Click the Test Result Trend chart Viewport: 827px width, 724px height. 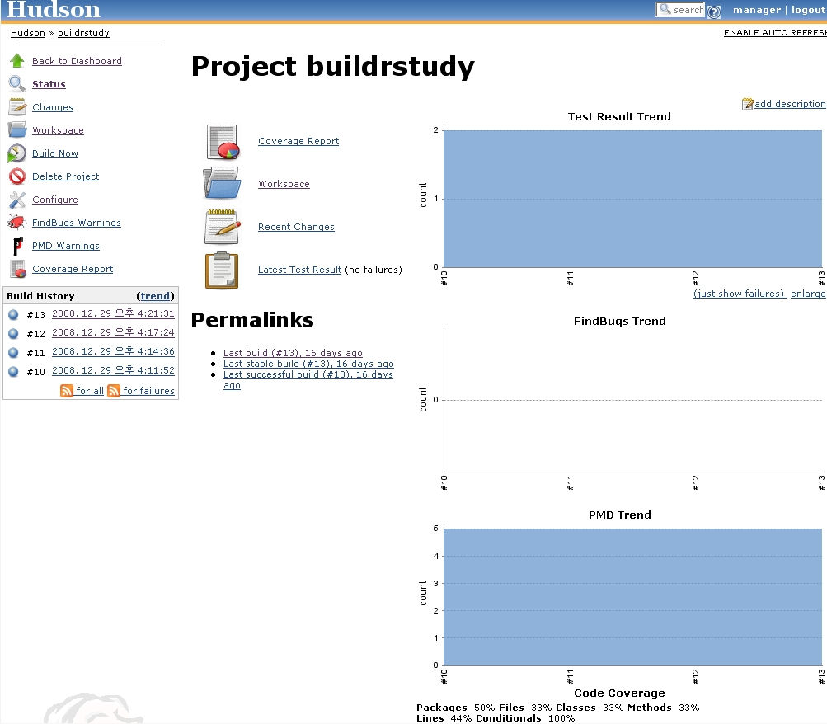pyautogui.click(x=622, y=199)
